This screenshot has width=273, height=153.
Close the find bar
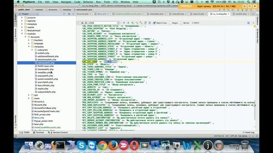(253, 23)
